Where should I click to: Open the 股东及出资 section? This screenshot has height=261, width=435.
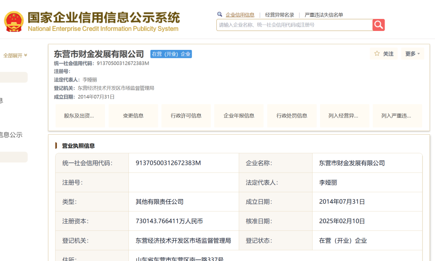pyautogui.click(x=79, y=116)
